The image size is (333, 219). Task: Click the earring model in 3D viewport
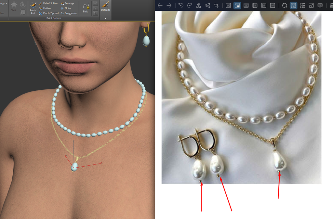146,35
